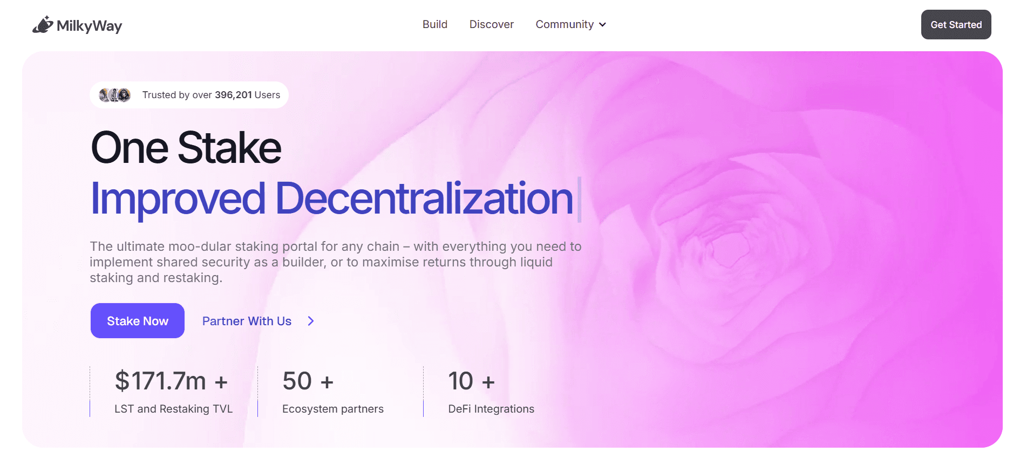
Task: Open the Build menu item
Action: tap(435, 24)
